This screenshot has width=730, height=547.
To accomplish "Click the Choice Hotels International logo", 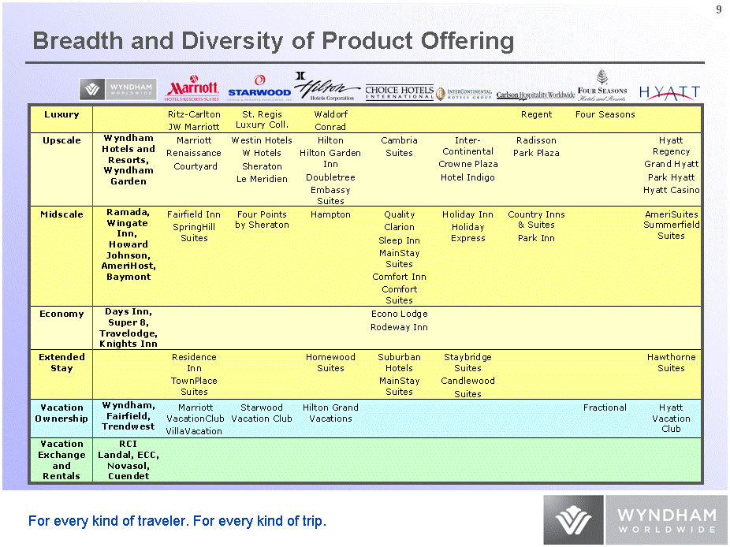I will (x=399, y=93).
